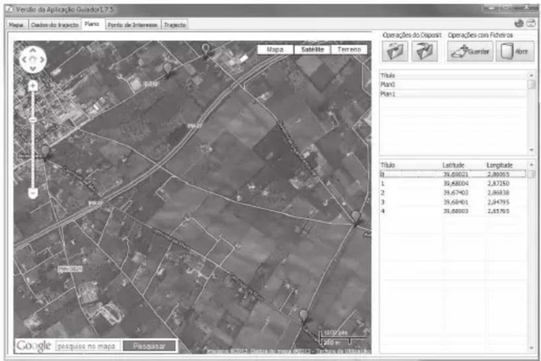Click the first Operações do Disposit folder icon
The width and height of the screenshot is (541, 361).
395,51
